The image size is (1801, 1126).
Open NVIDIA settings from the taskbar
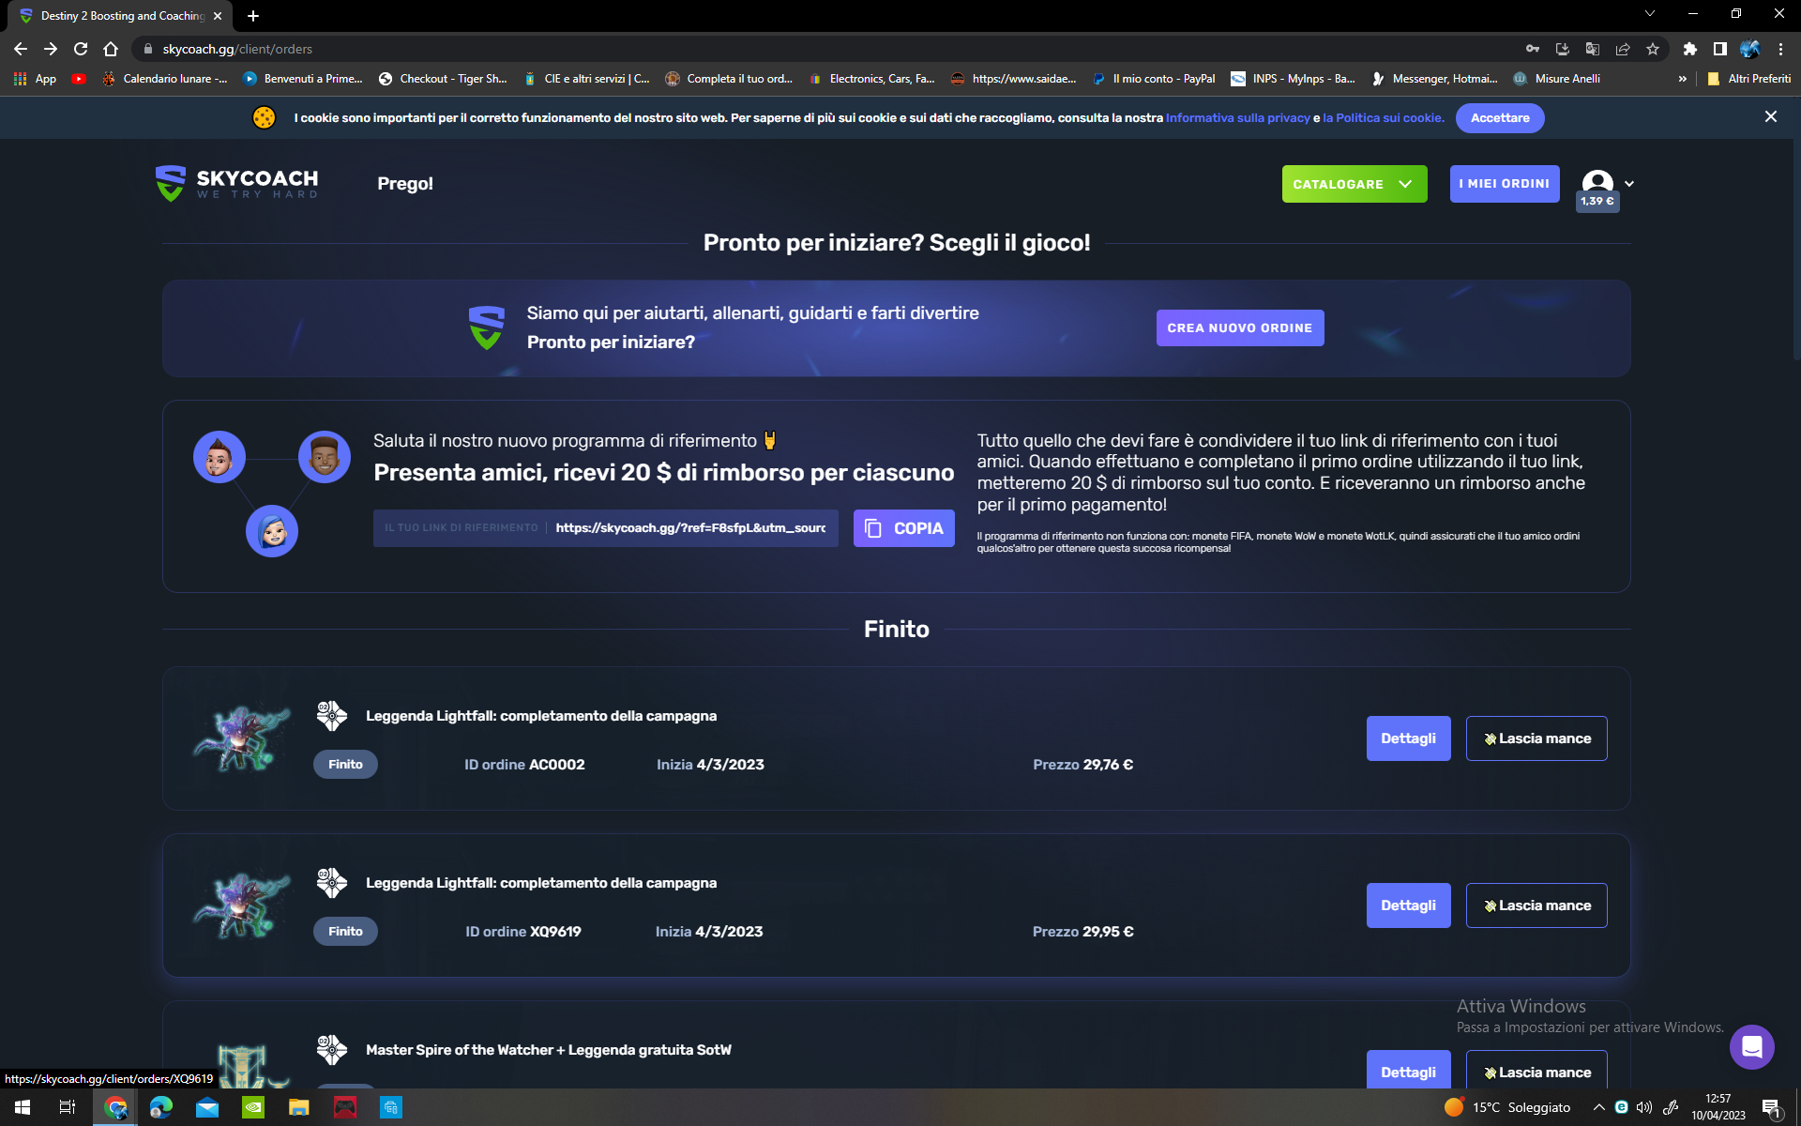pyautogui.click(x=252, y=1108)
